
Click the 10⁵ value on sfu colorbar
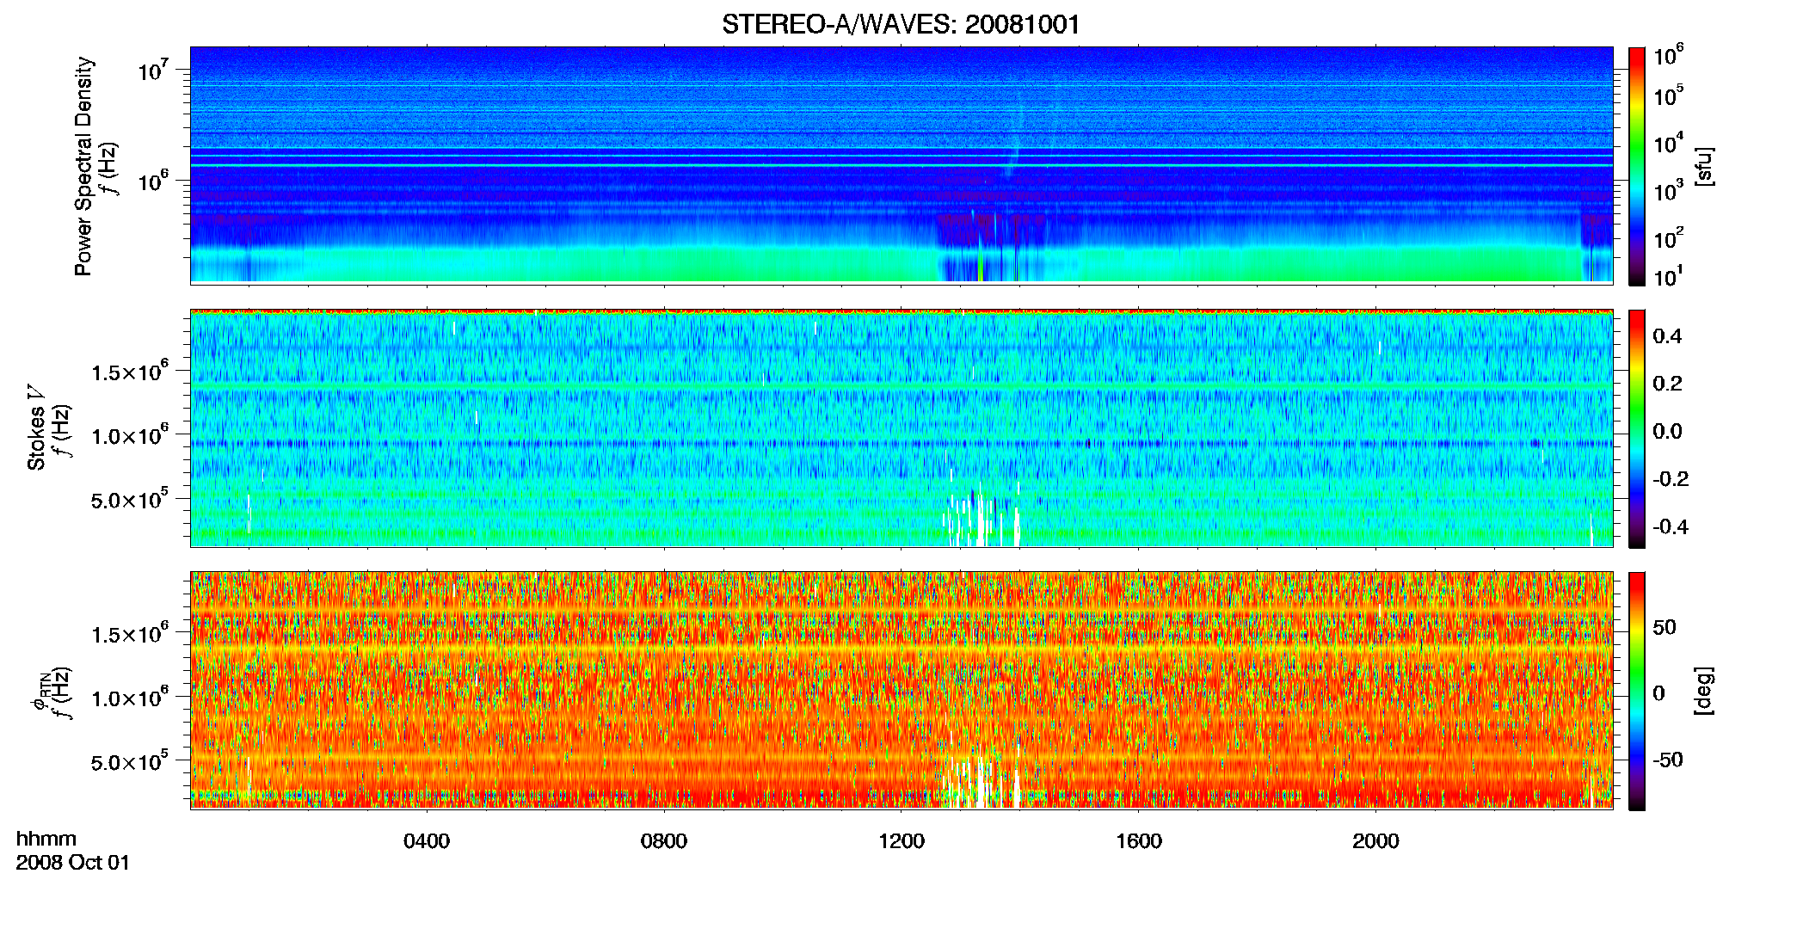pyautogui.click(x=1668, y=95)
